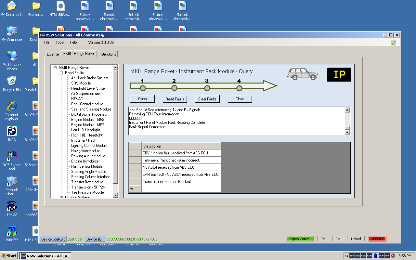Image resolution: width=416 pixels, height=260 pixels.
Task: Collapse the MKIII Range Rover tree node
Action: 55,68
